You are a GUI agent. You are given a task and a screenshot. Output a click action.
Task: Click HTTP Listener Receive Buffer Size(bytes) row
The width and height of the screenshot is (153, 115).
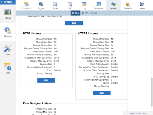click(x=41, y=67)
